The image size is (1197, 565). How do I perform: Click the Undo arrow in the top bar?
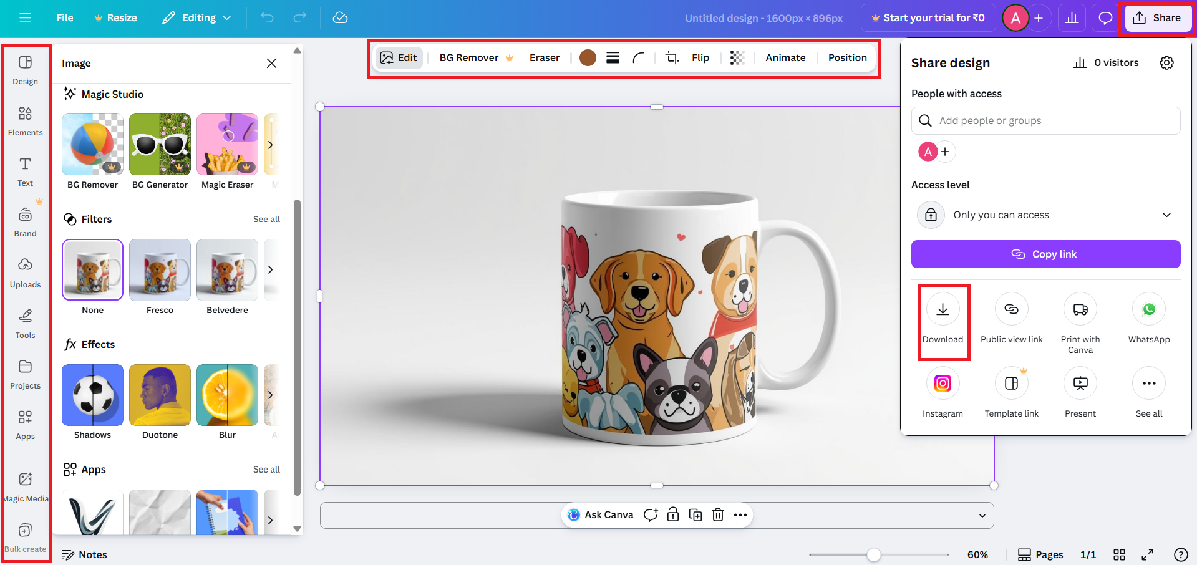(x=267, y=17)
